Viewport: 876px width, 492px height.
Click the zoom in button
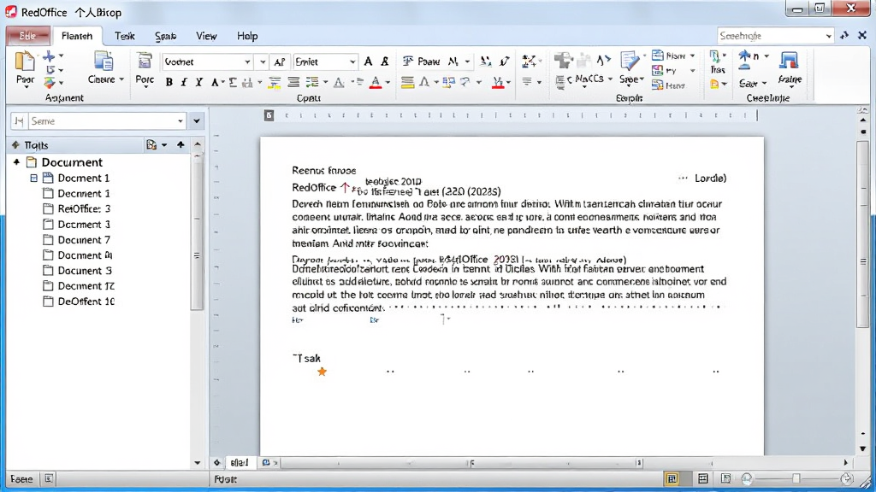[846, 478]
